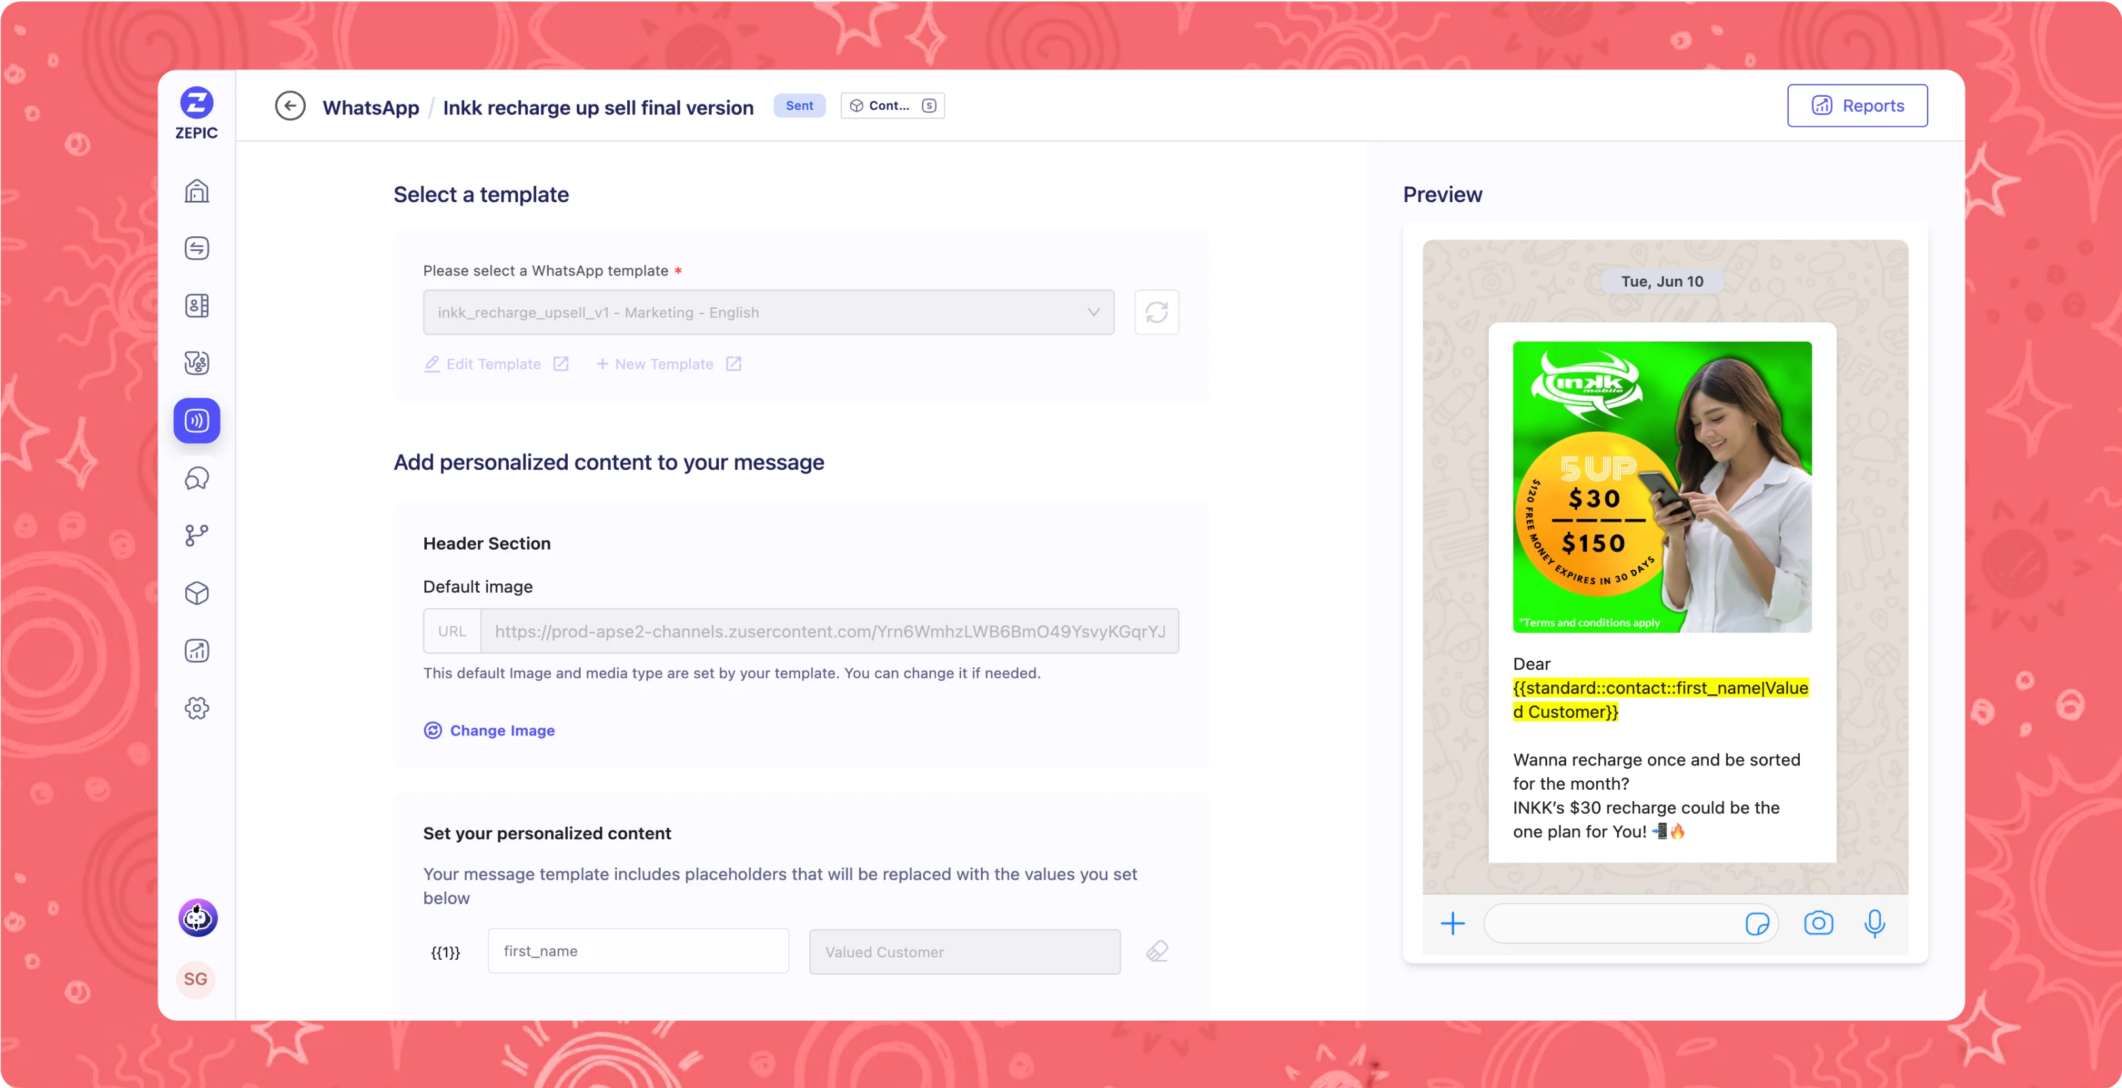2122x1088 pixels.
Task: Click the highlighted first_name placeholder in preview
Action: [x=1660, y=699]
